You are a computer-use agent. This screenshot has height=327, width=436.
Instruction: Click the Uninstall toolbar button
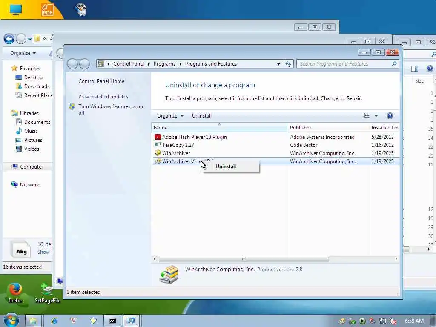click(201, 116)
